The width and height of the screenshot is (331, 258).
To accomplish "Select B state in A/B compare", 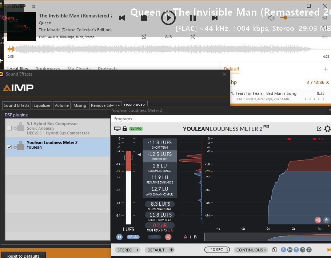I will (x=195, y=237).
